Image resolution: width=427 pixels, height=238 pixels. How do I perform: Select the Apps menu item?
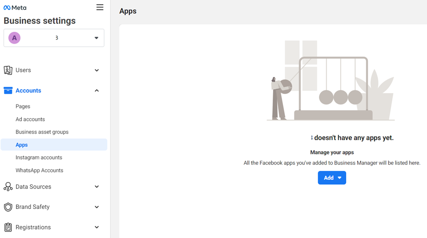(54, 144)
